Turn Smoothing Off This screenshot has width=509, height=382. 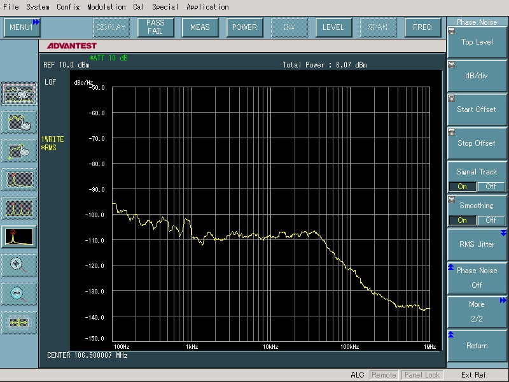491,220
